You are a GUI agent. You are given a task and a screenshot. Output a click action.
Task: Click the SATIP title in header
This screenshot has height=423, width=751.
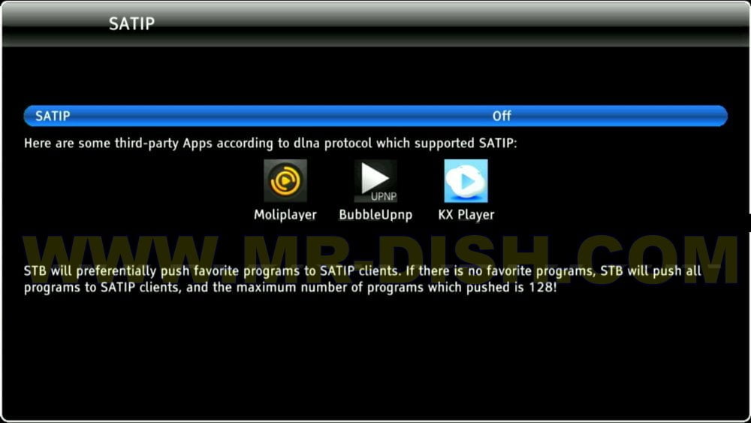point(131,23)
